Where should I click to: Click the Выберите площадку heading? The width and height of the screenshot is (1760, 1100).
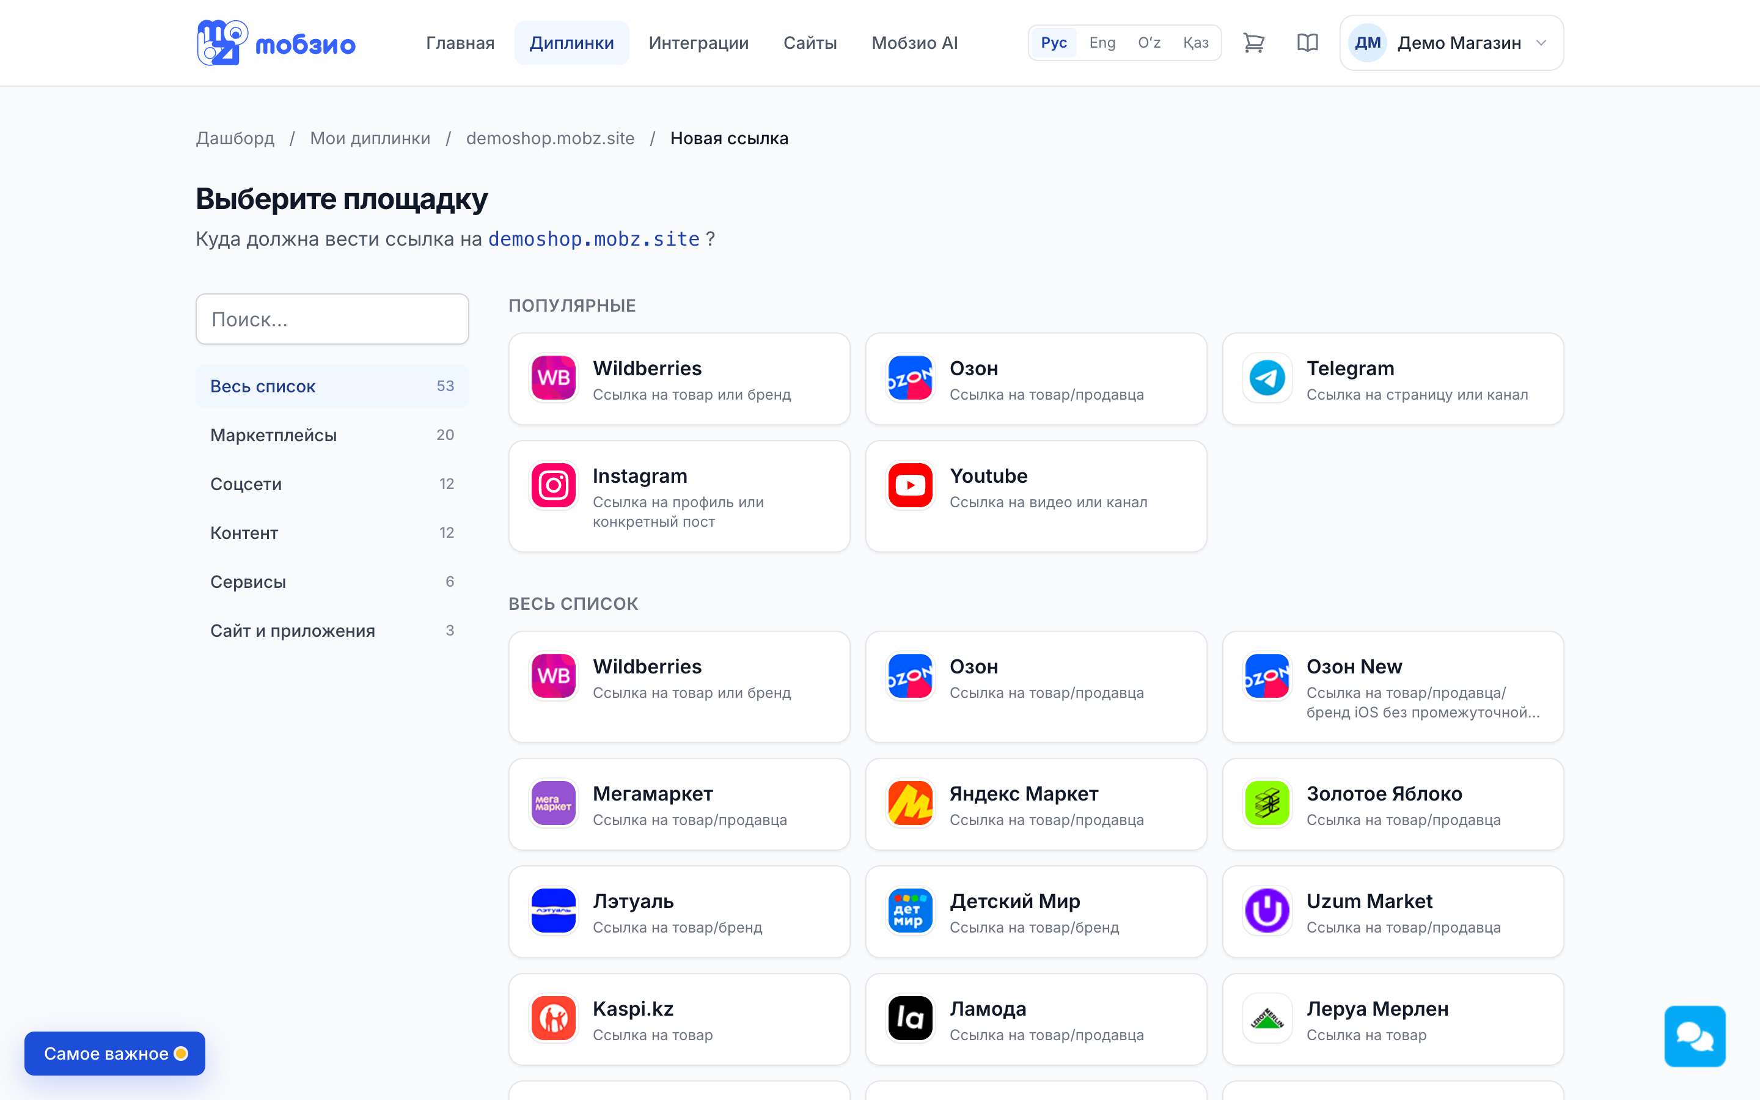coord(341,199)
